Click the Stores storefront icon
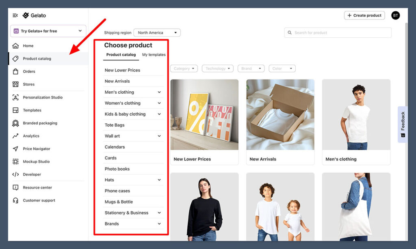Image resolution: width=416 pixels, height=249 pixels. [x=15, y=84]
